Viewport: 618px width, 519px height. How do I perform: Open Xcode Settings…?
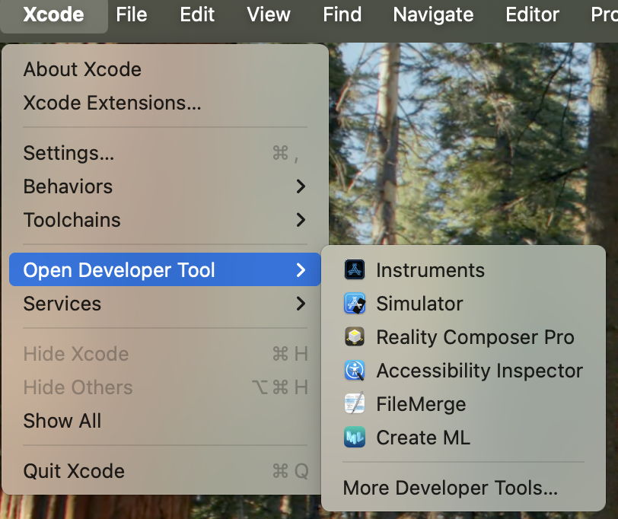click(164, 153)
